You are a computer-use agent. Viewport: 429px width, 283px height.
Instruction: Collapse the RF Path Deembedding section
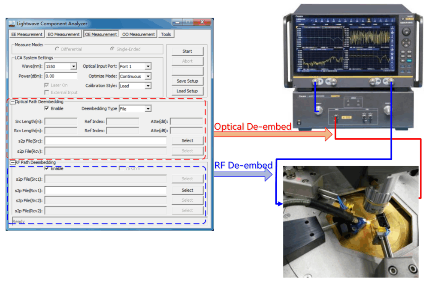pyautogui.click(x=12, y=163)
